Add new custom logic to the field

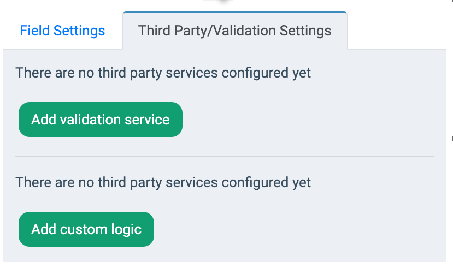(86, 229)
